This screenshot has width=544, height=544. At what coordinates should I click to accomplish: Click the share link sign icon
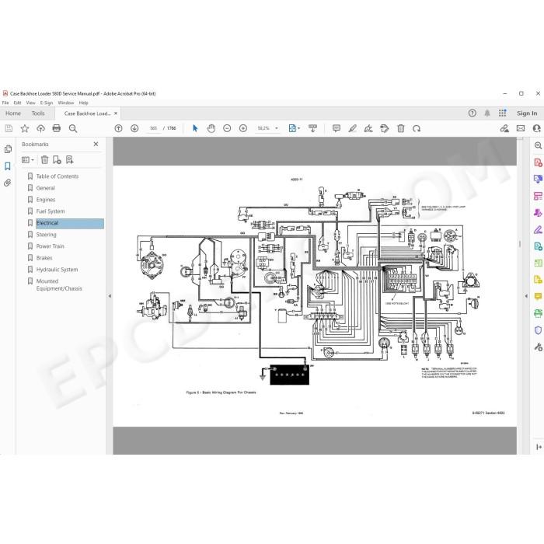504,128
